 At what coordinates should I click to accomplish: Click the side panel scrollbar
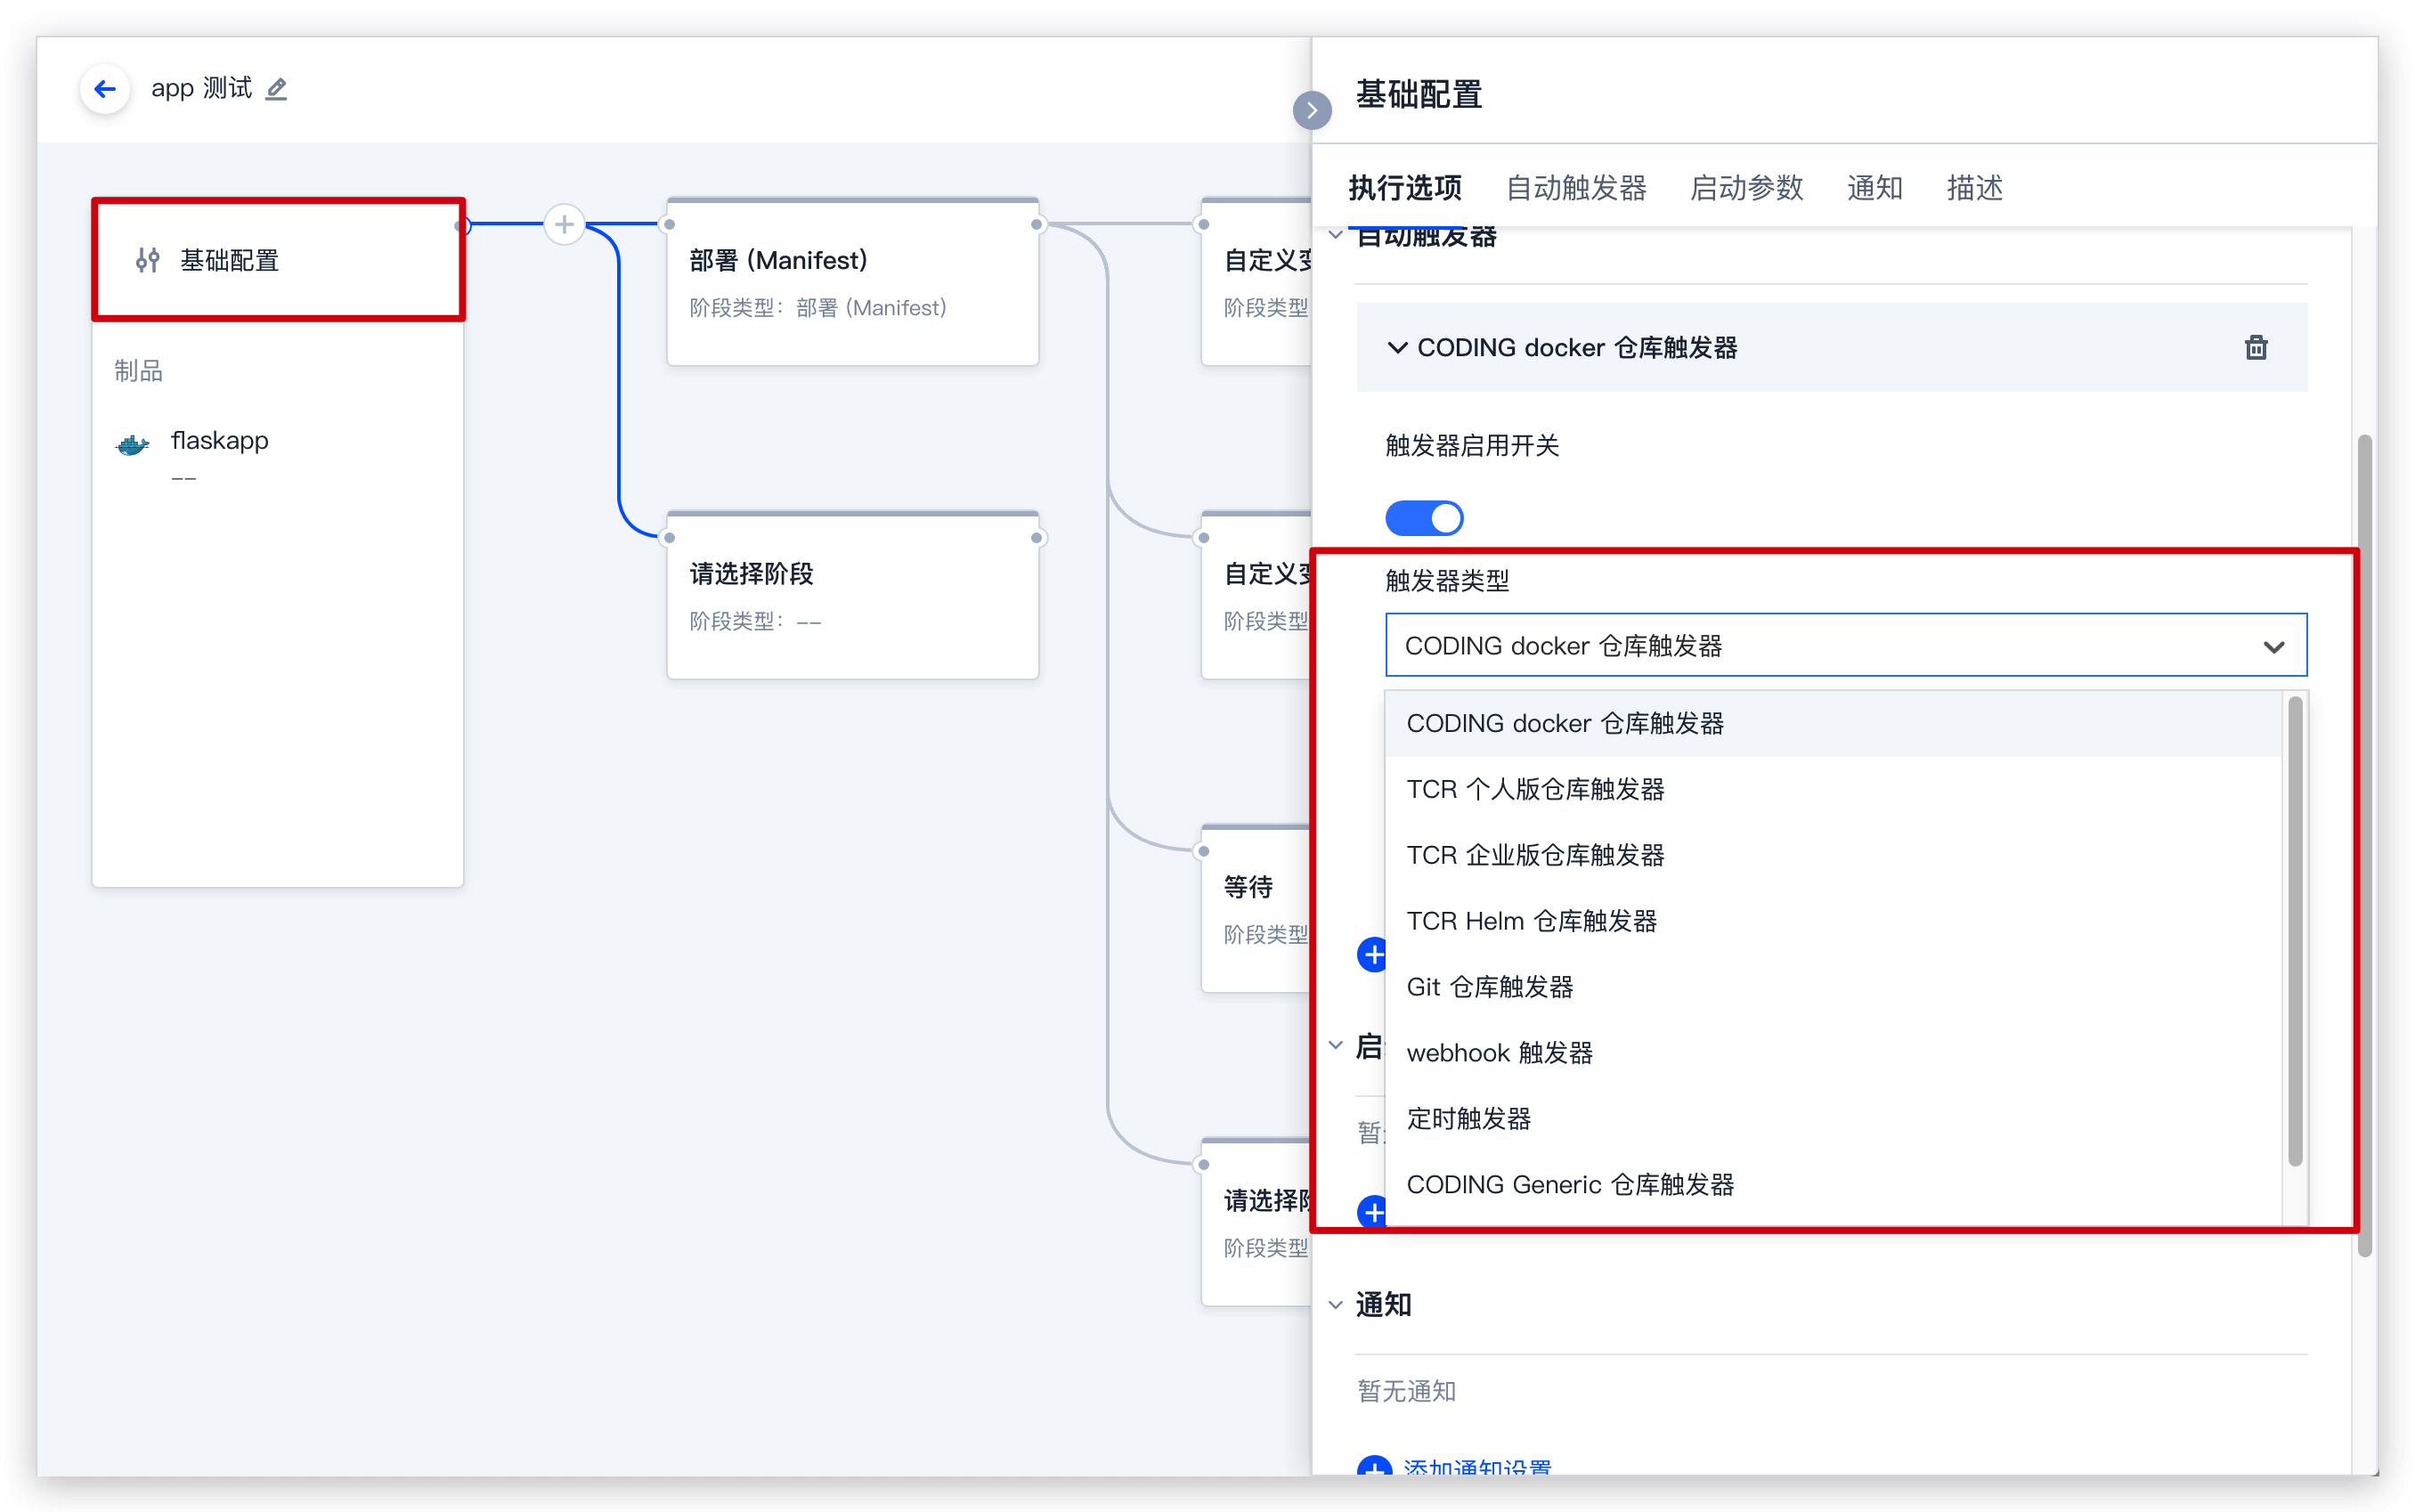pyautogui.click(x=2364, y=845)
